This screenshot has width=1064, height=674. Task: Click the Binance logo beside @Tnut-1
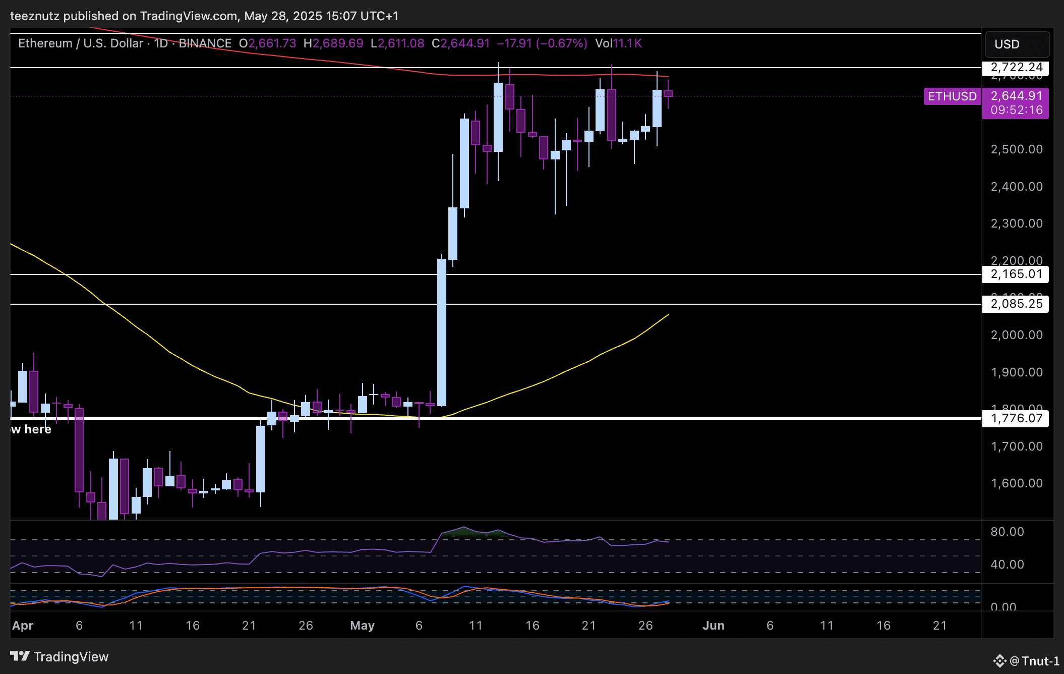[x=999, y=660]
